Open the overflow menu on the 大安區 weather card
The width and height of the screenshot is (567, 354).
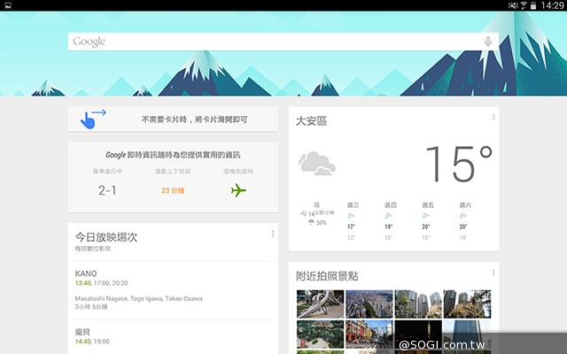(x=493, y=118)
